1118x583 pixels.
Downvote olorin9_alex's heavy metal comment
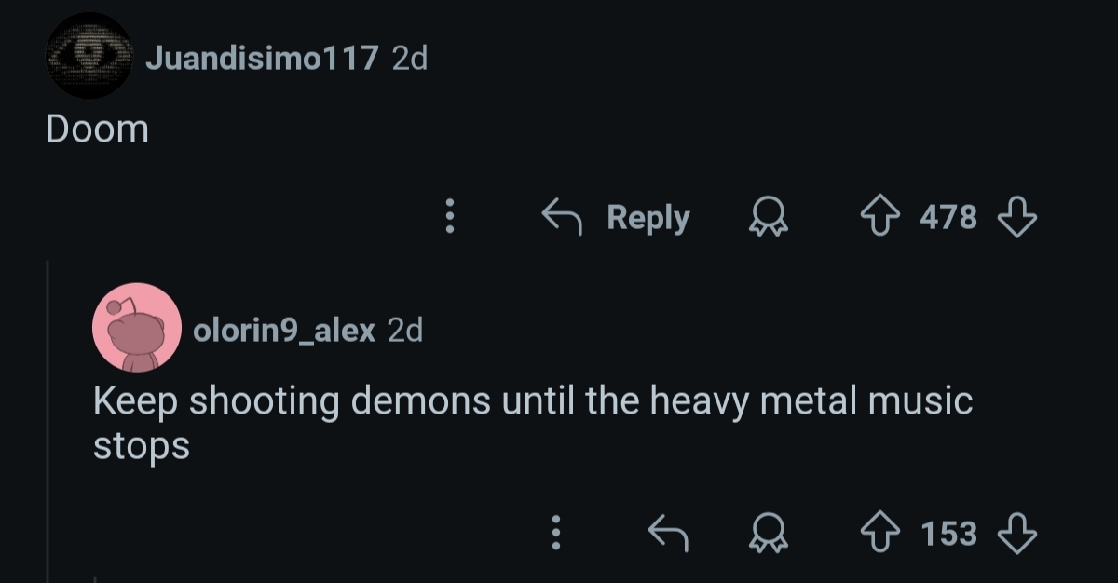tap(1016, 533)
